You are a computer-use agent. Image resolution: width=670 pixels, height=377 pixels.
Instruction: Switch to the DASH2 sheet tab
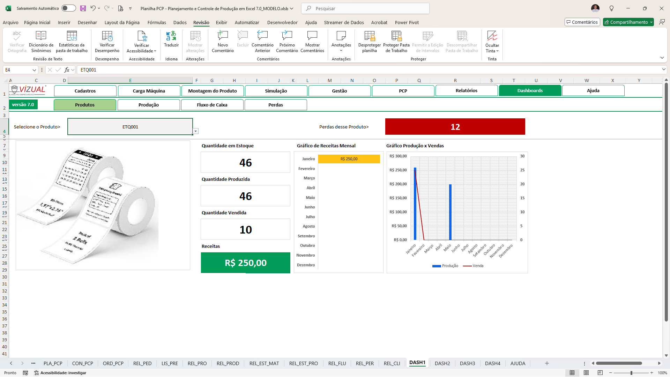442,363
